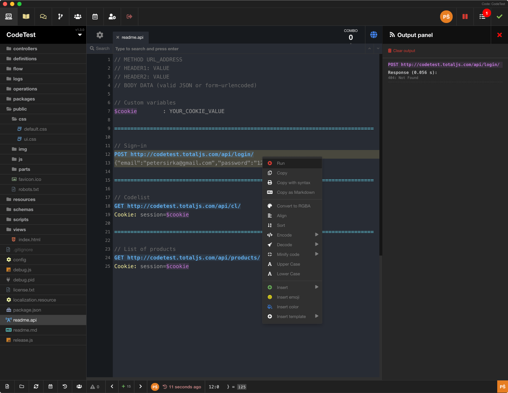
Task: Open the readme.md file
Action: pos(43,330)
